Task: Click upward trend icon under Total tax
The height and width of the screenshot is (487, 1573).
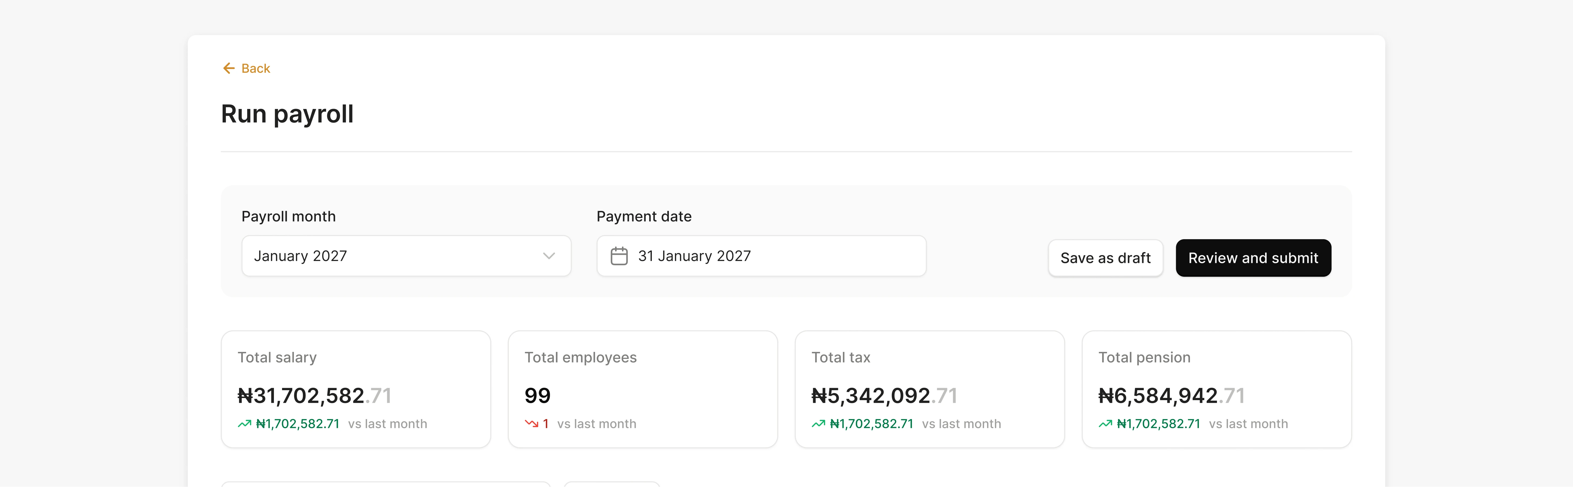Action: click(x=818, y=424)
